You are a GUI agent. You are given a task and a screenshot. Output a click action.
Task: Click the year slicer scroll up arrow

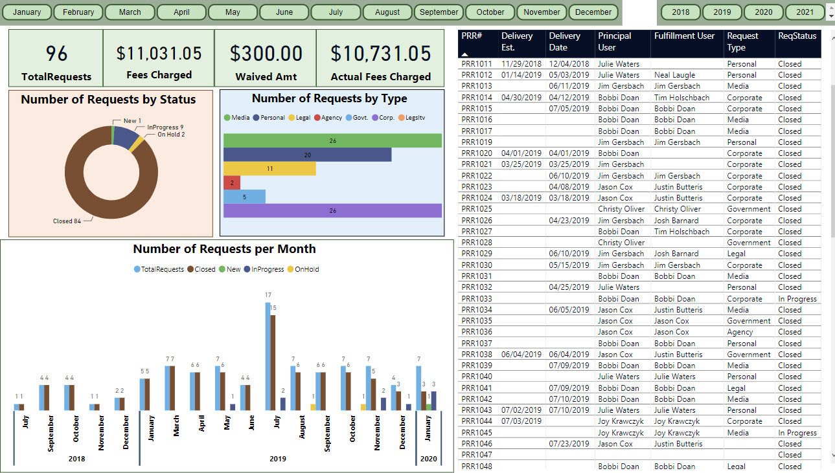831,6
